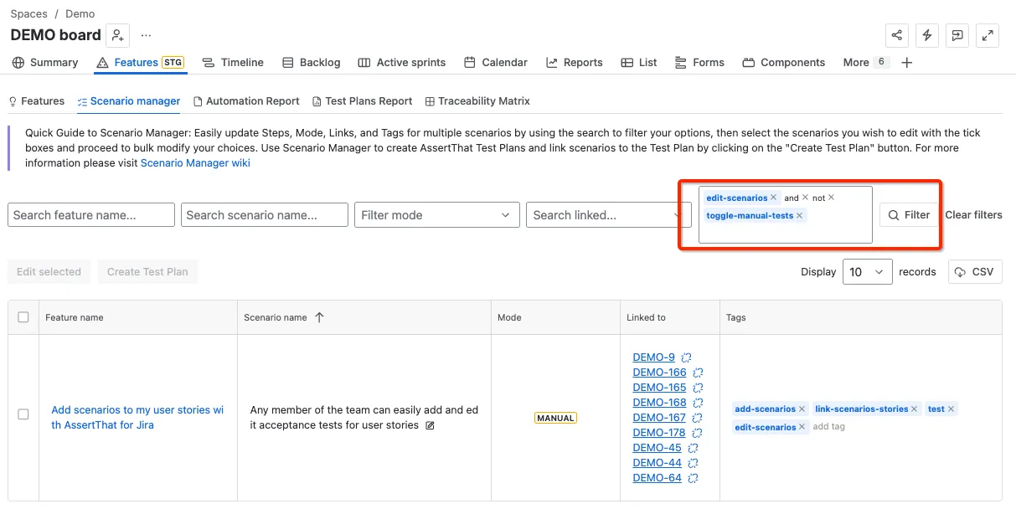
Task: Click the unlink icon next to DEMO-166
Action: tap(698, 373)
